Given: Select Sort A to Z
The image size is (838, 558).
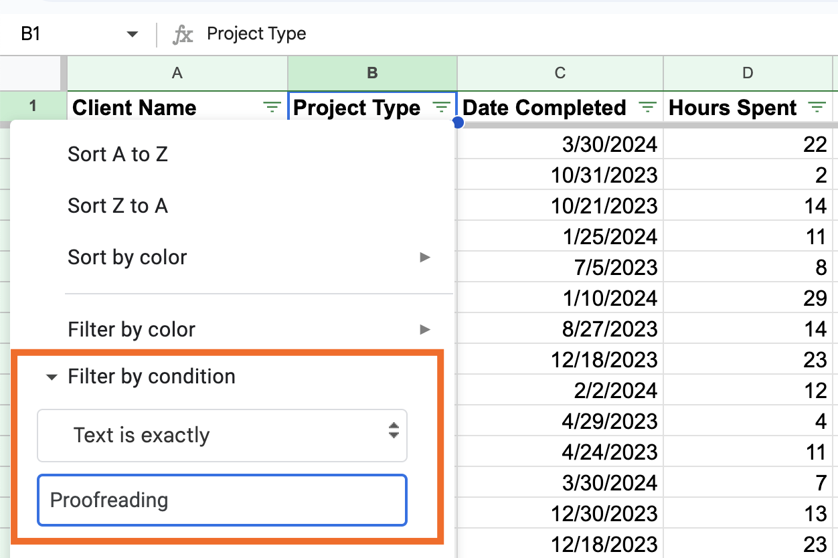Looking at the screenshot, I should click(x=118, y=155).
